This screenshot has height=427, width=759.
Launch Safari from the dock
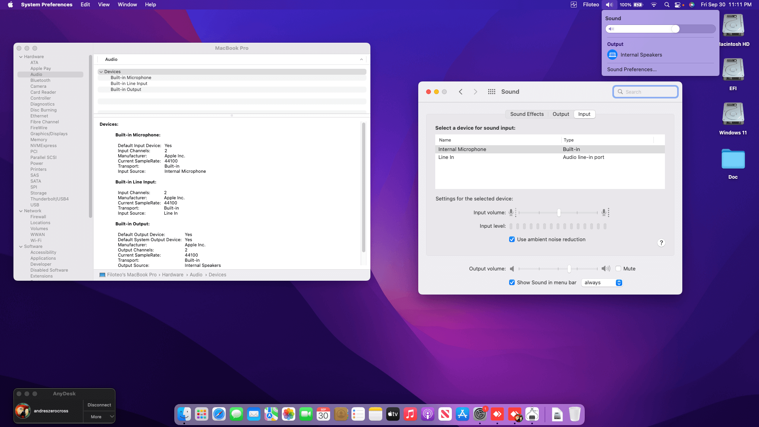pos(219,414)
